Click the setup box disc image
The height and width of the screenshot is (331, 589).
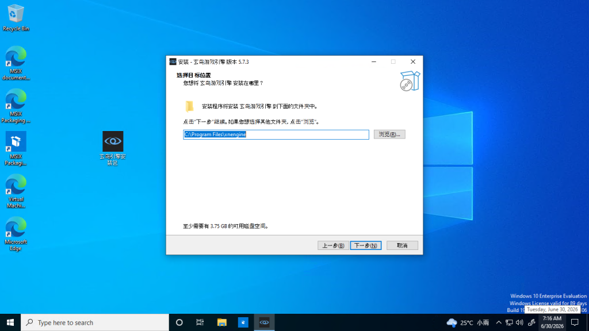tap(410, 80)
